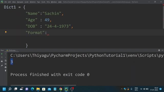
Task: Pin the Dictionary run tab with pin icon
Action: point(2,65)
